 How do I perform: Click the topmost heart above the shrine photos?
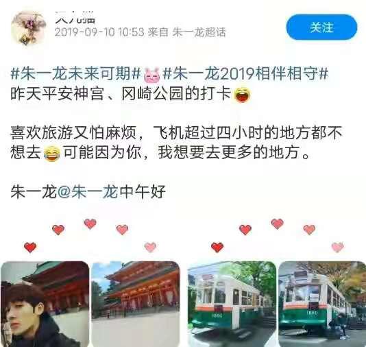tap(90, 224)
